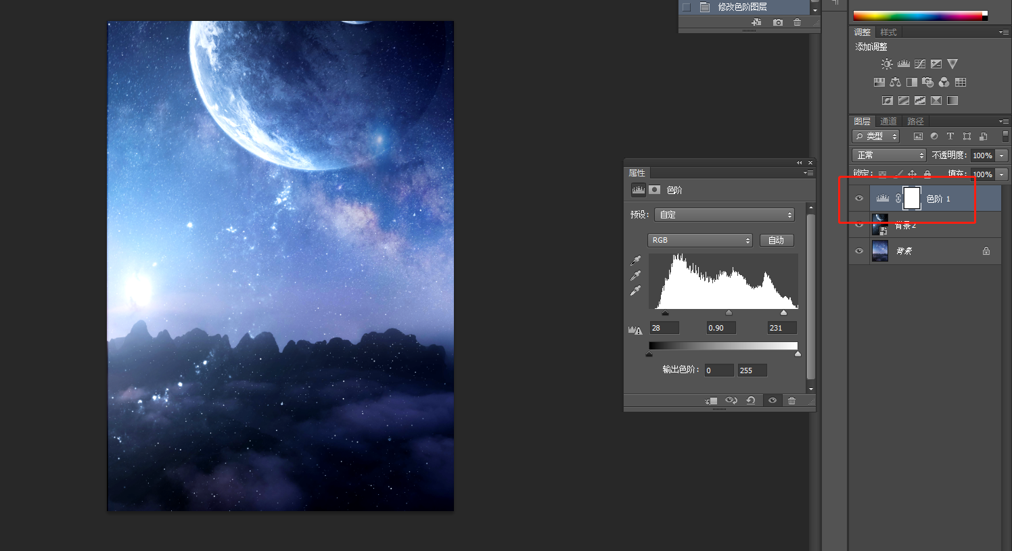Click the input white point slider handle
Image resolution: width=1012 pixels, height=551 pixels.
tap(783, 313)
